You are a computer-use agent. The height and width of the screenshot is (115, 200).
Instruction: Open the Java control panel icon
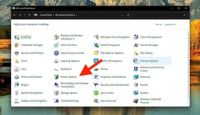coord(17,69)
